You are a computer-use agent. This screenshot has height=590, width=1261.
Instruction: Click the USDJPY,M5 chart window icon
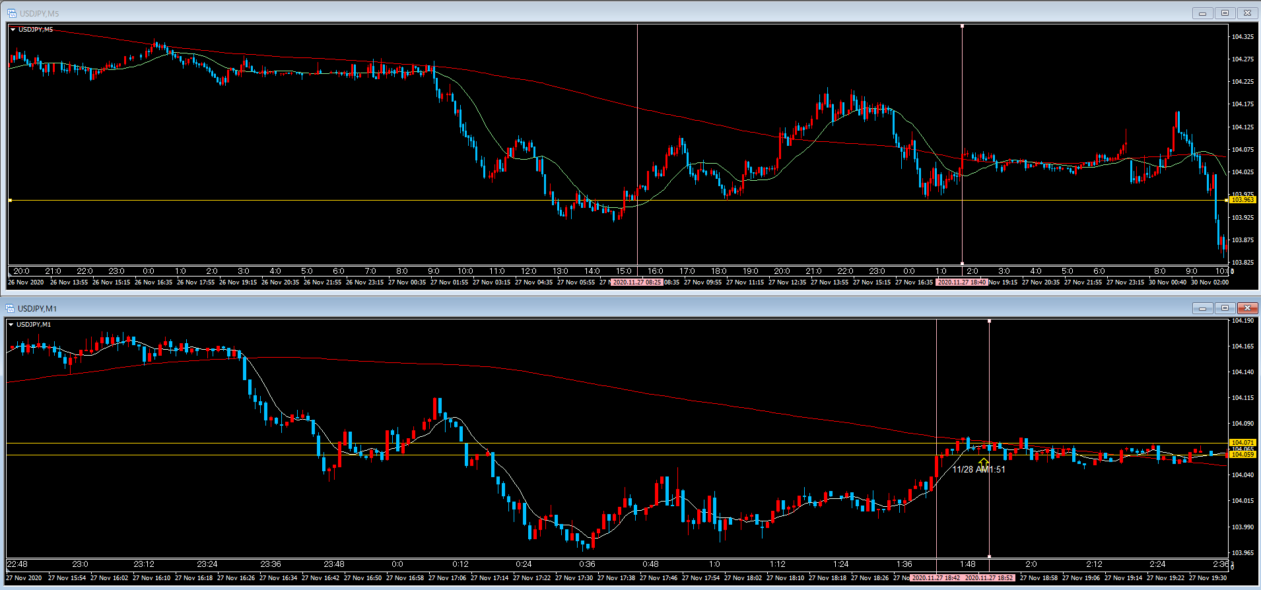click(11, 13)
